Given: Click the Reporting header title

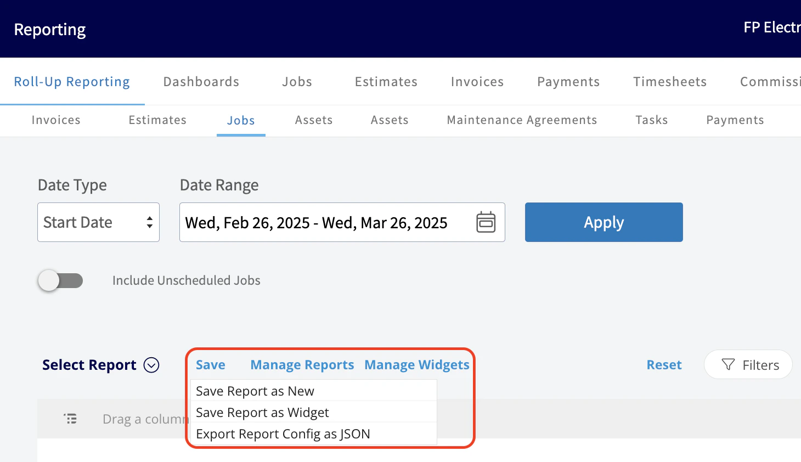Looking at the screenshot, I should tap(50, 30).
